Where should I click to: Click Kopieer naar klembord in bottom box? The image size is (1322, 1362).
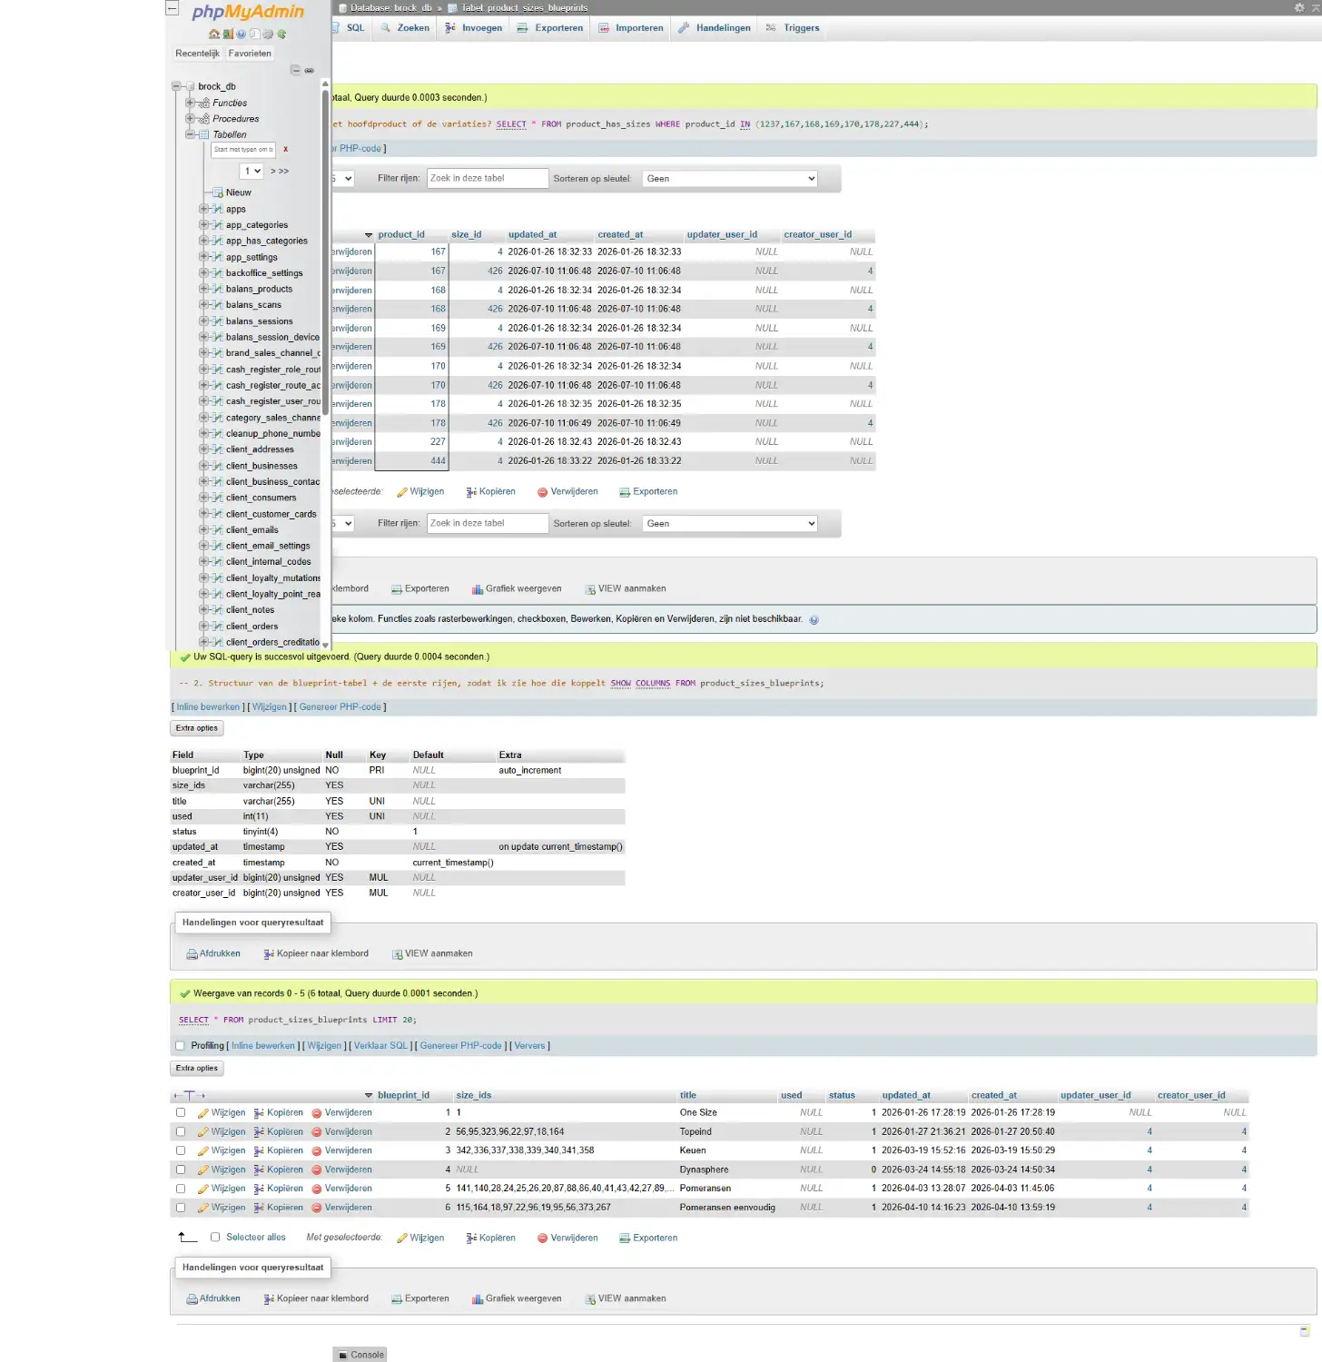point(316,1299)
